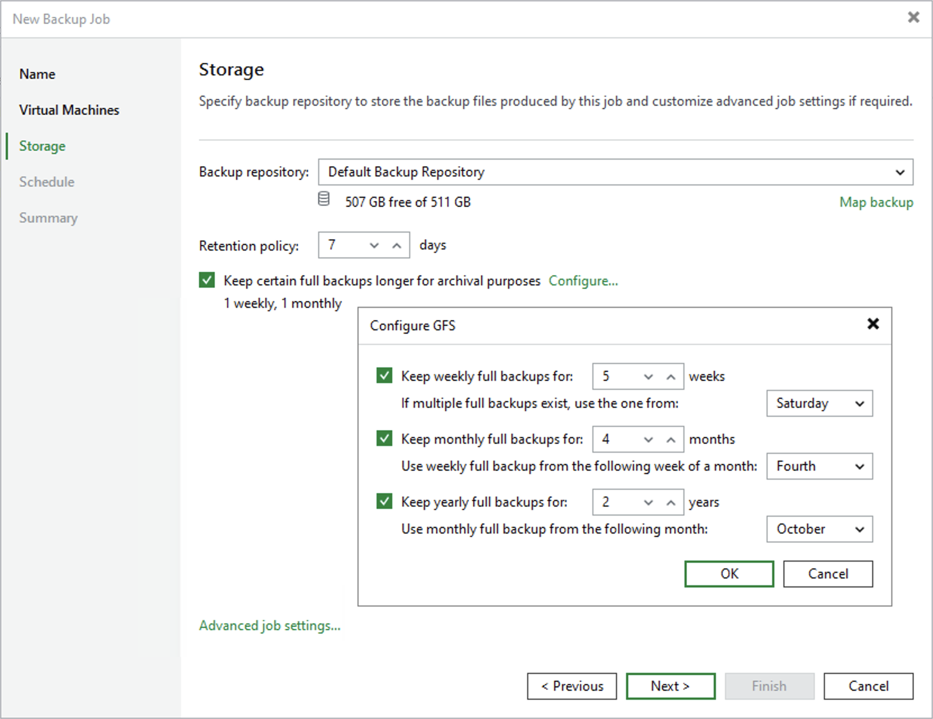Increase the monthly backups months count

tap(671, 440)
